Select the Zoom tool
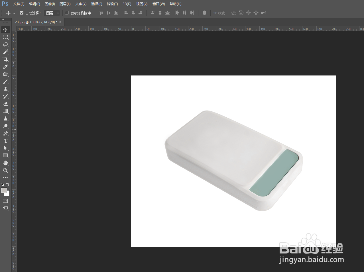364x272 pixels. pyautogui.click(x=5, y=170)
